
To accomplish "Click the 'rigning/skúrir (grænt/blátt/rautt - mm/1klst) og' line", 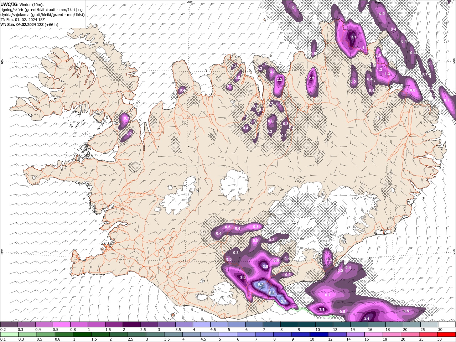I will [42, 10].
